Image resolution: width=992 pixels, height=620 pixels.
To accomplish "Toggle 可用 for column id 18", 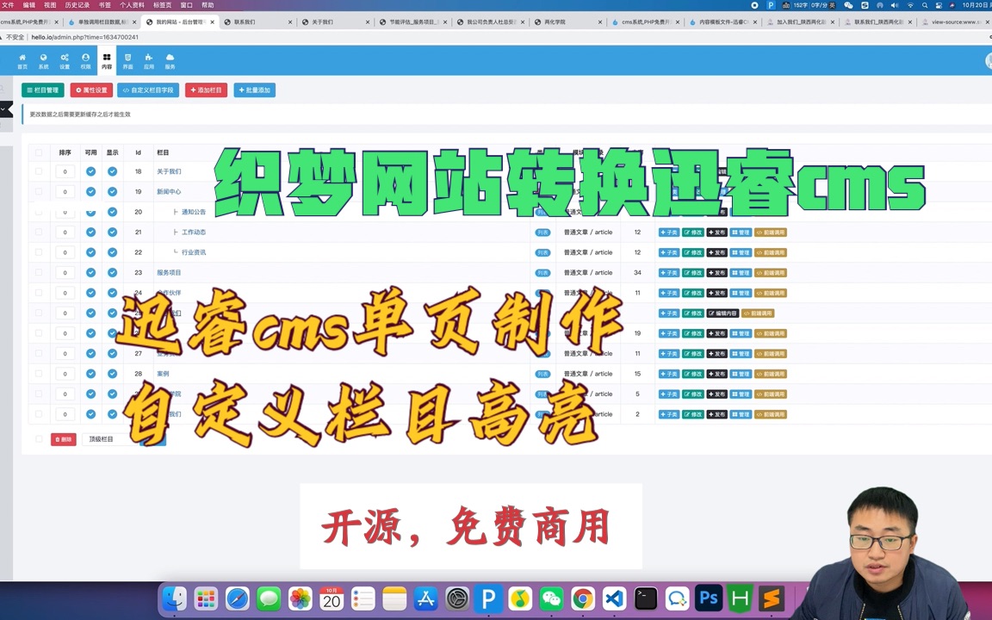I will click(x=90, y=170).
